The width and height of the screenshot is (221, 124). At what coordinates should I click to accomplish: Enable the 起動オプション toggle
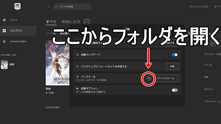[x=175, y=90]
